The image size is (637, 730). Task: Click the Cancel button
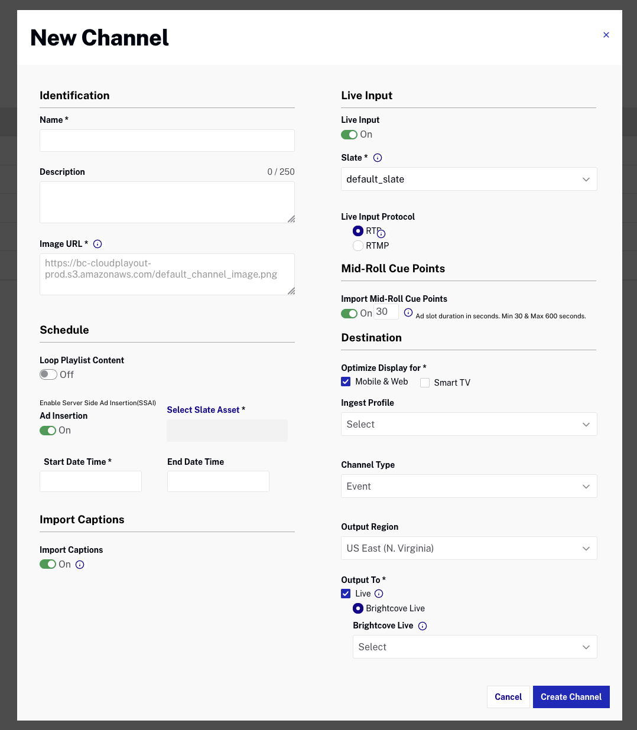click(508, 697)
